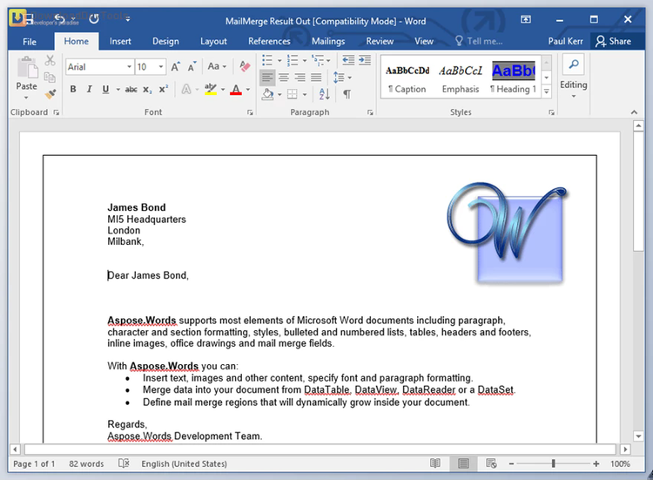Click the Paul Kerr account name
The image size is (653, 480).
pos(565,41)
